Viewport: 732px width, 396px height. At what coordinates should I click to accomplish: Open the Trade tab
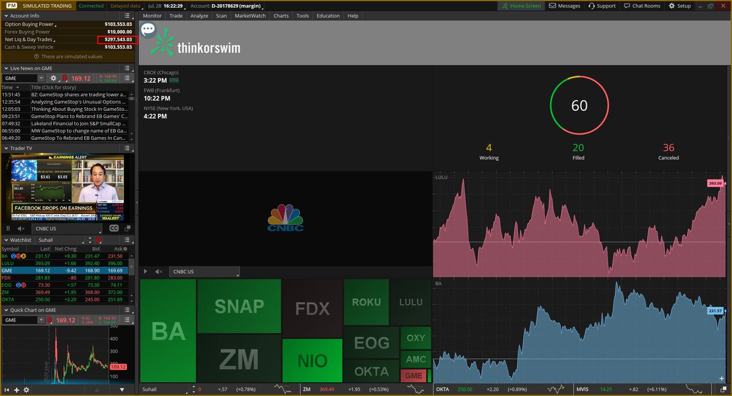click(x=176, y=16)
